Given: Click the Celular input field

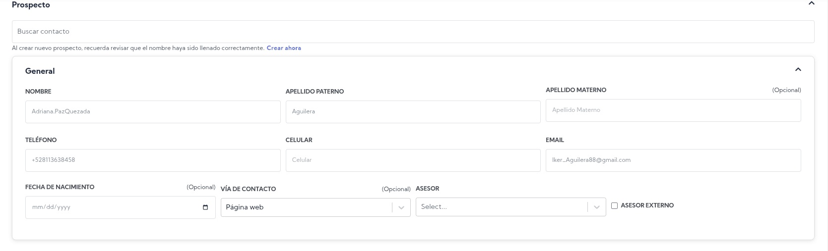Looking at the screenshot, I should [x=413, y=160].
